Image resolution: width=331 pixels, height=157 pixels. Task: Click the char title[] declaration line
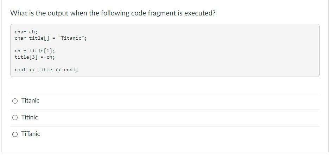click(x=51, y=38)
